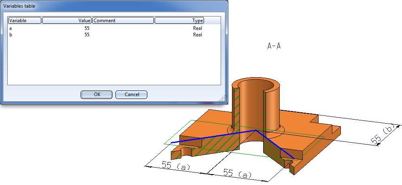This screenshot has width=402, height=185.
Task: Sort by the Variable column header
Action: click(x=25, y=21)
